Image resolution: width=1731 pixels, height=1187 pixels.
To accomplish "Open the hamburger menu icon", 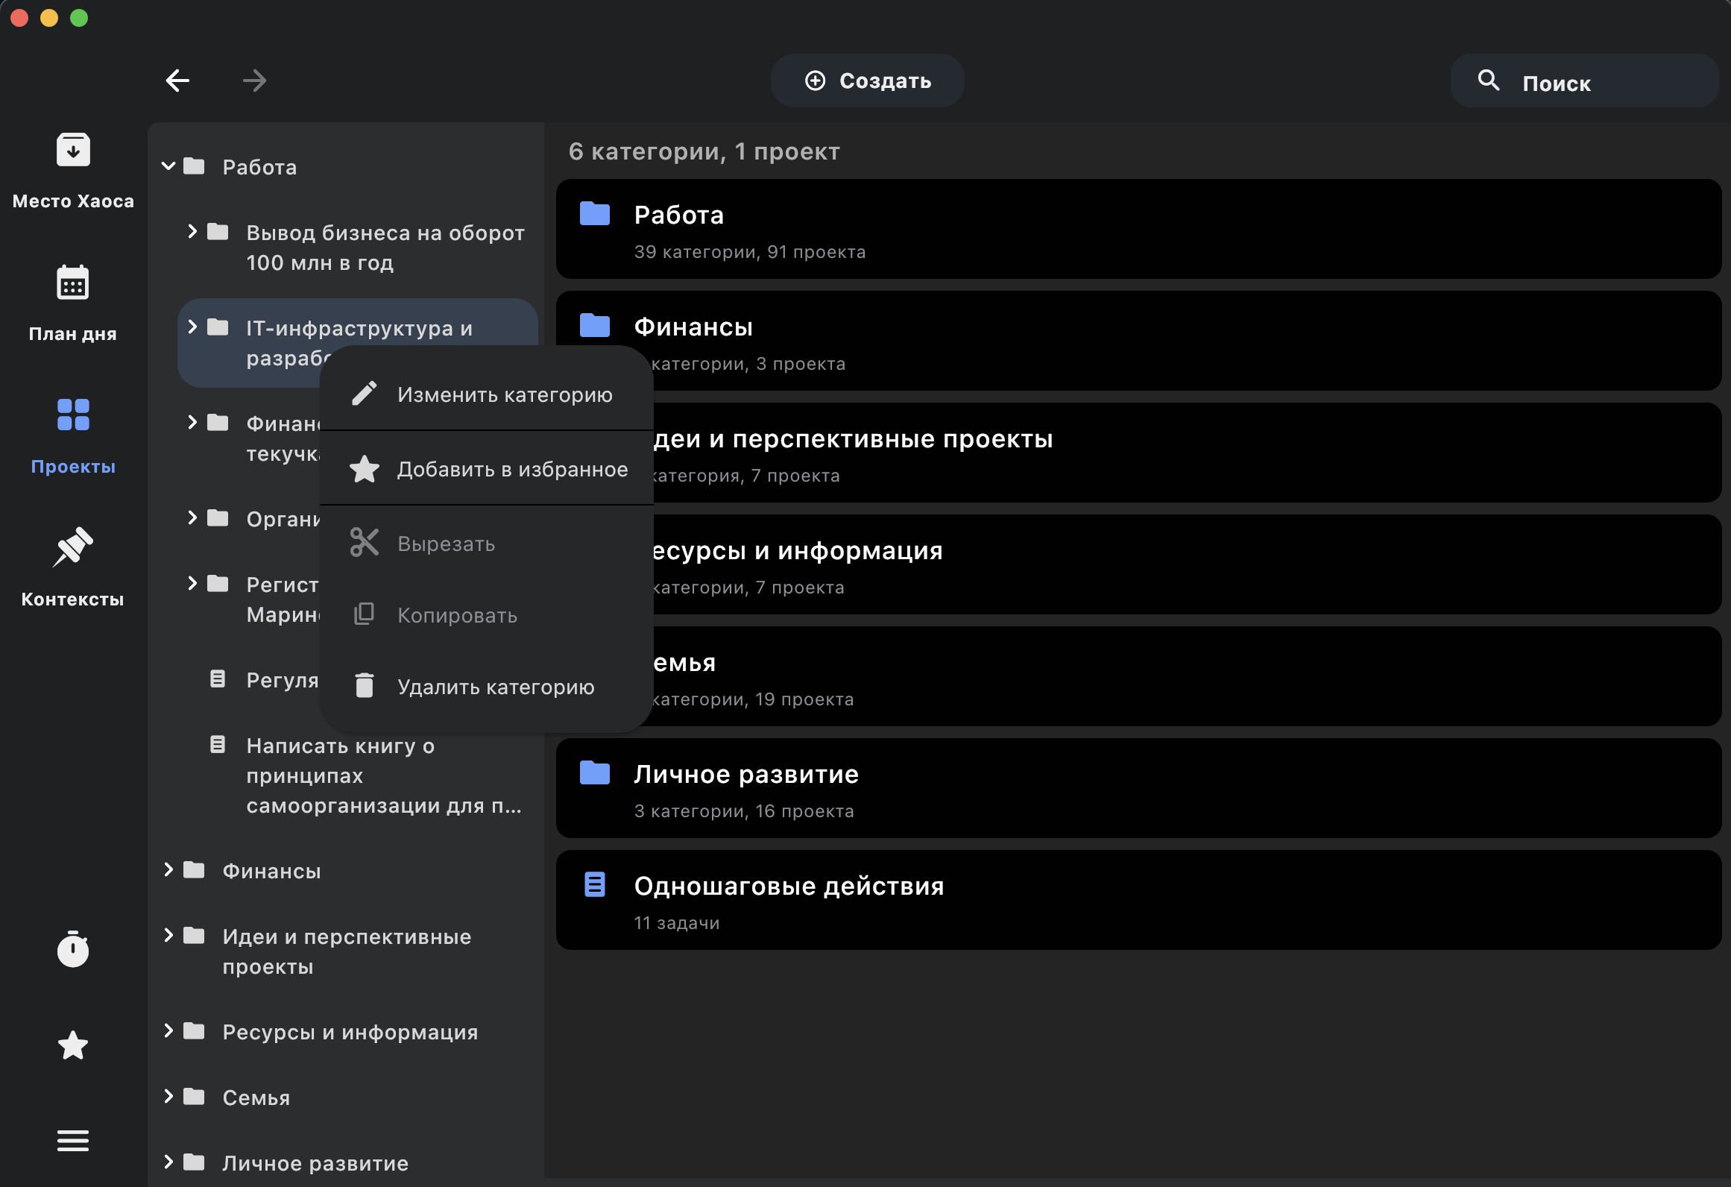I will pyautogui.click(x=73, y=1140).
